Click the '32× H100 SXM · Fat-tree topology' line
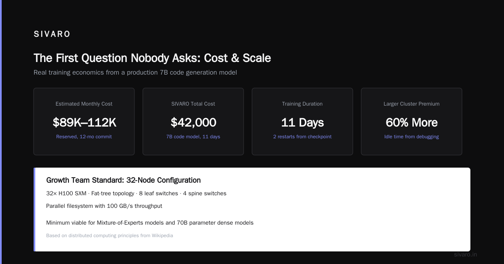The image size is (504, 264). click(x=136, y=194)
